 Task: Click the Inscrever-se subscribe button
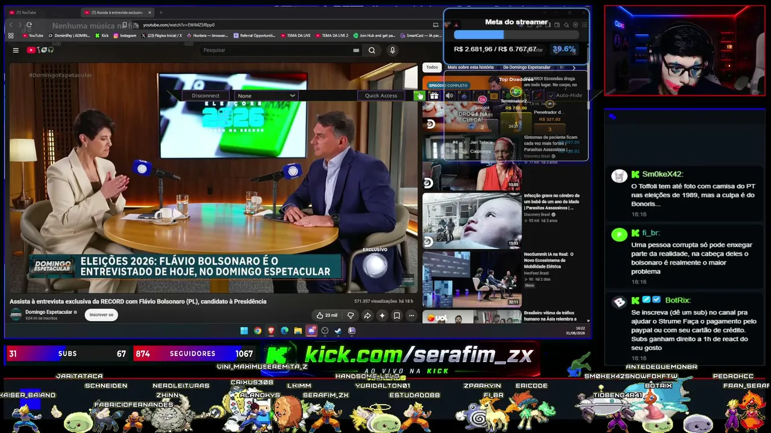pos(101,315)
